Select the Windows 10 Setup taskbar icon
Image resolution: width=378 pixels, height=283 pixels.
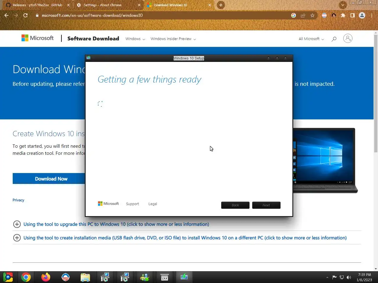(184, 277)
